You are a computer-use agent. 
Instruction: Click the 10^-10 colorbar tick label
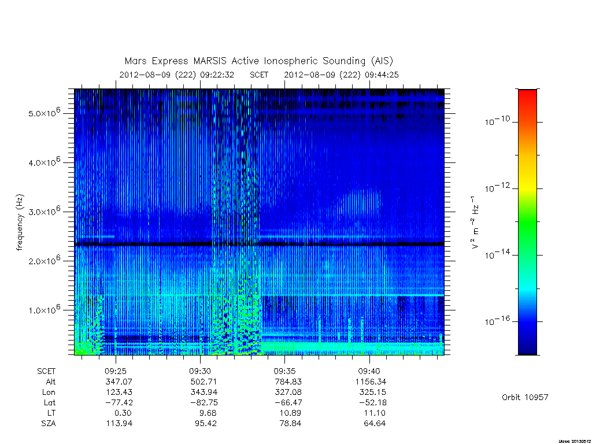[x=497, y=121]
